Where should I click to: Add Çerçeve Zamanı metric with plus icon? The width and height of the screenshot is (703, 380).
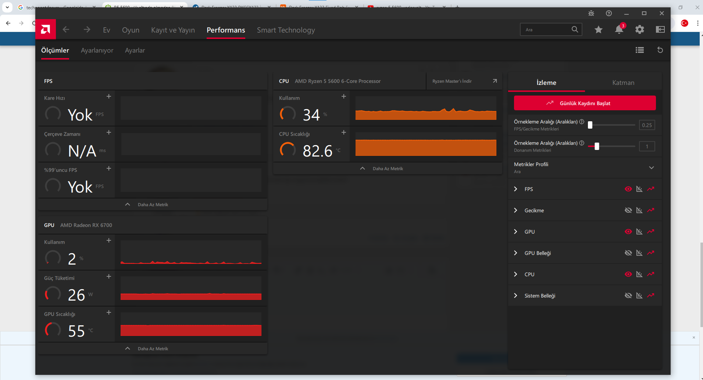click(109, 132)
